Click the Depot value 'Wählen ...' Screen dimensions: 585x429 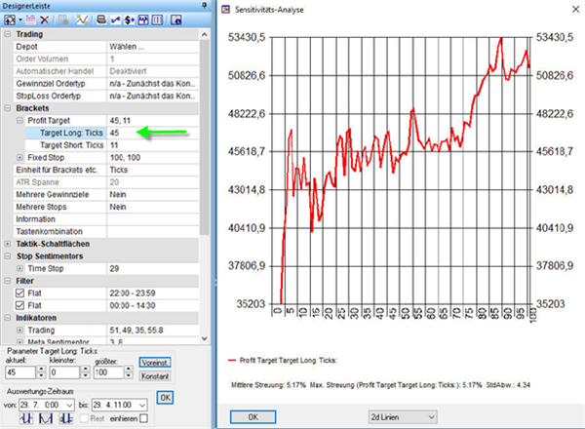click(x=127, y=47)
